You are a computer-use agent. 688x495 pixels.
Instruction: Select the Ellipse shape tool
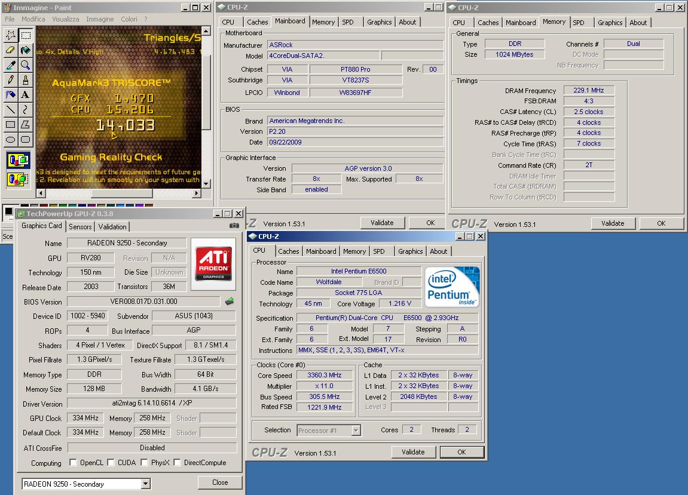[11, 140]
